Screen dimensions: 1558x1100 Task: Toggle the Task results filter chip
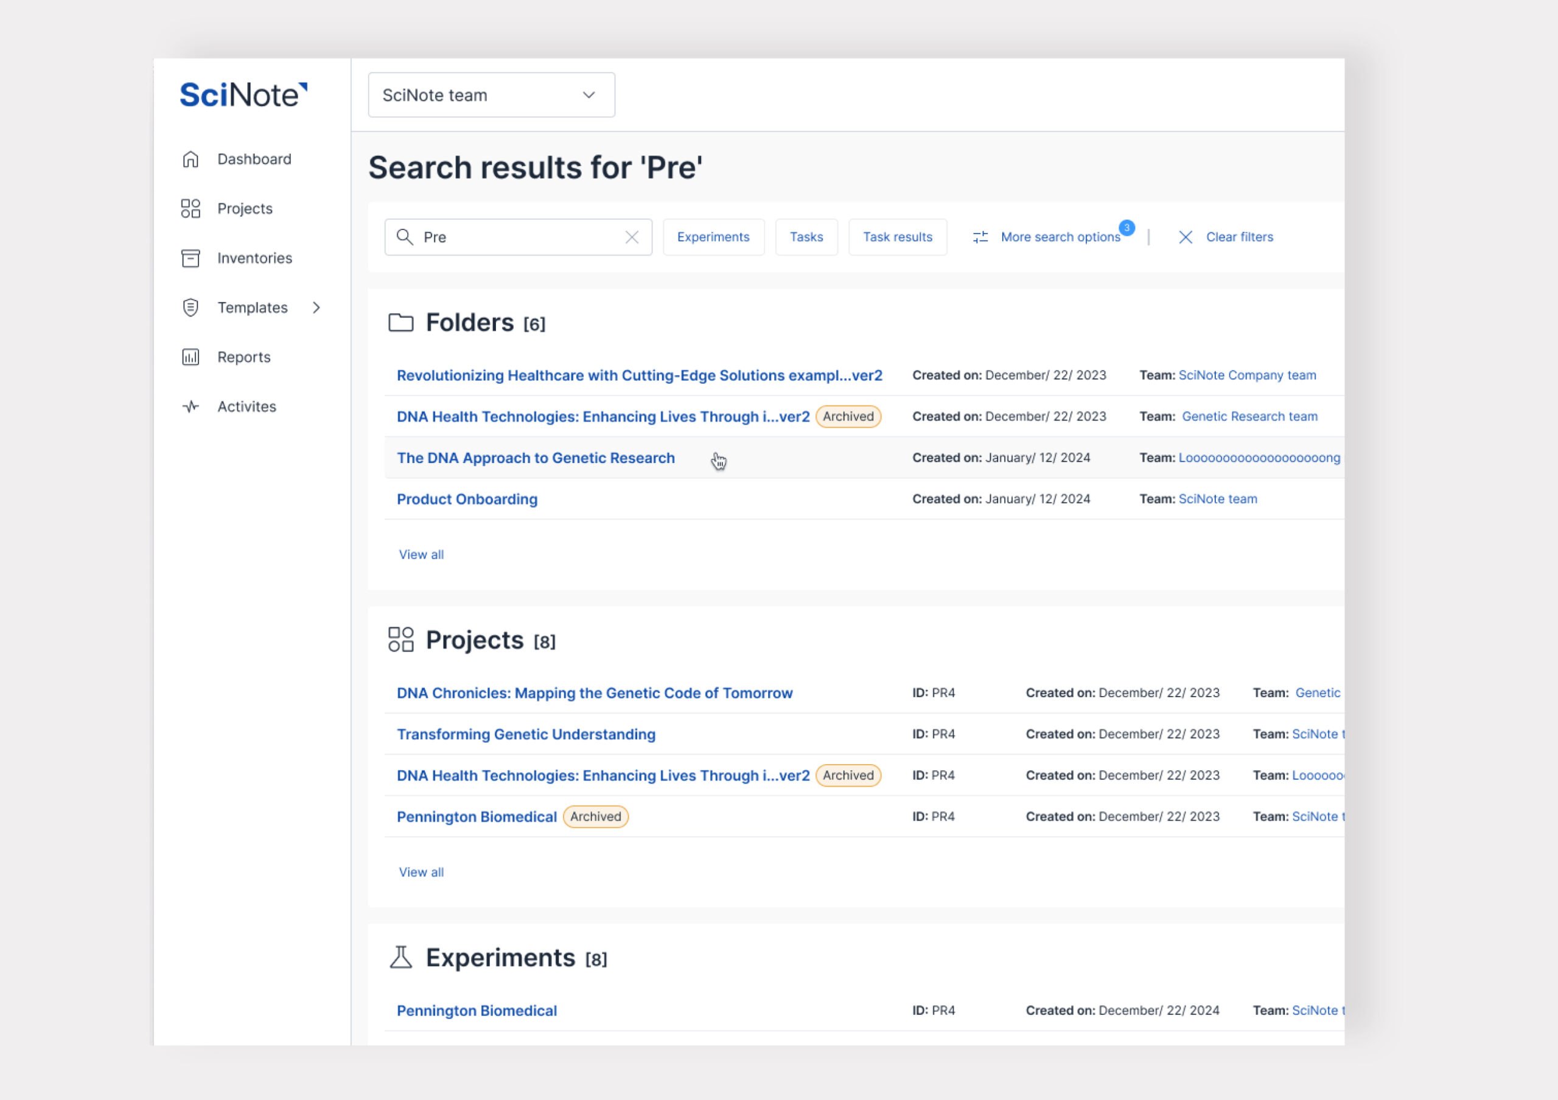pyautogui.click(x=897, y=237)
